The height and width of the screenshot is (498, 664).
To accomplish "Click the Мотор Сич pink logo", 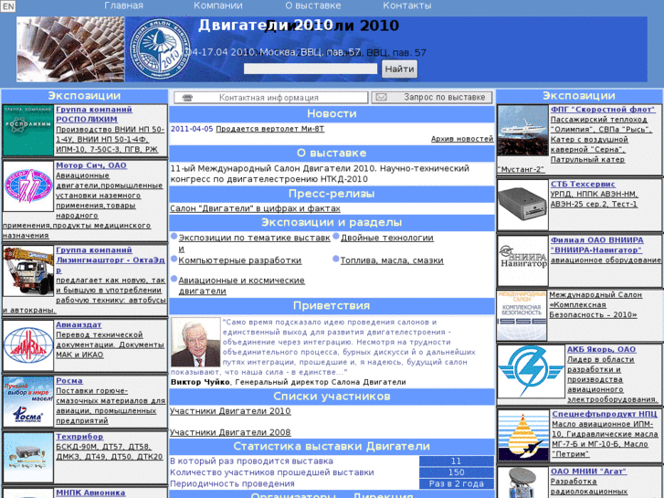I will (28, 186).
